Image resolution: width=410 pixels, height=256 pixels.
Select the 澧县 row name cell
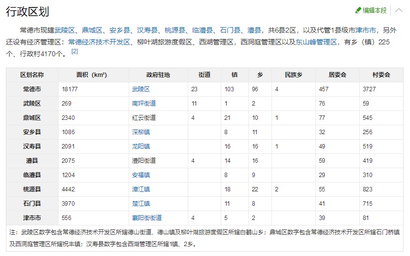[x=32, y=161]
